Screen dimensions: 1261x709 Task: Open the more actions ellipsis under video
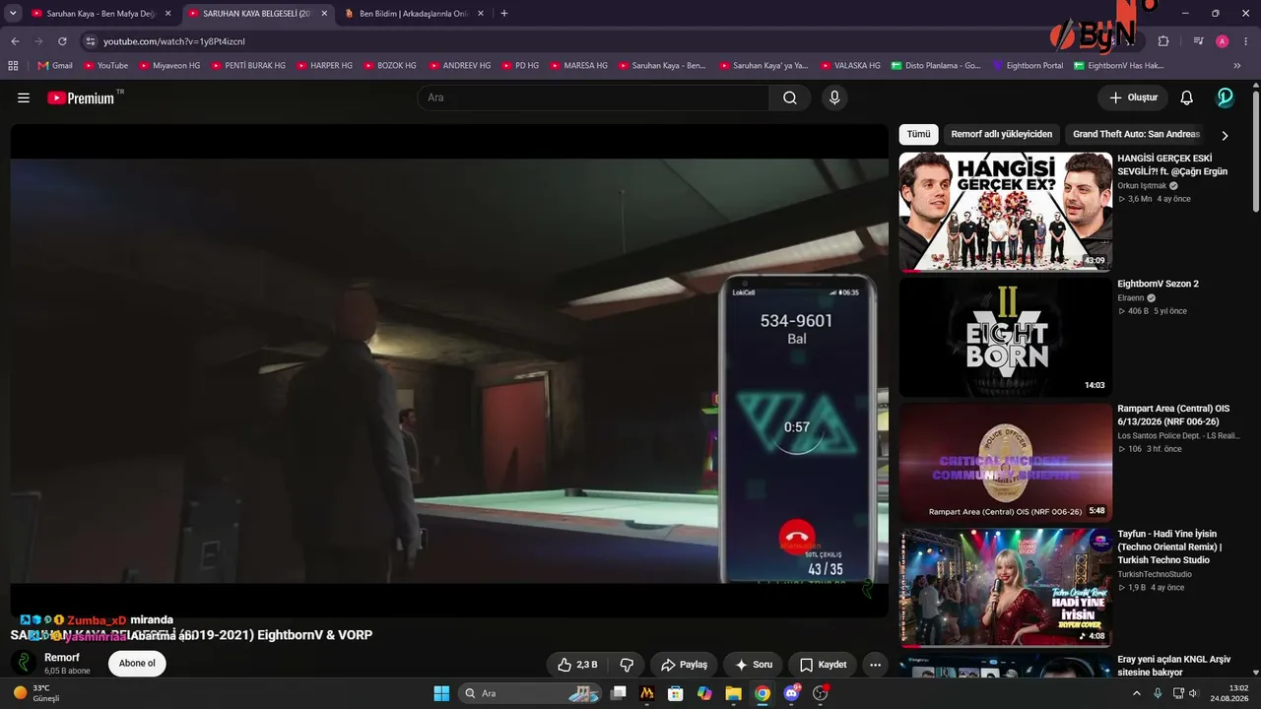(x=875, y=665)
